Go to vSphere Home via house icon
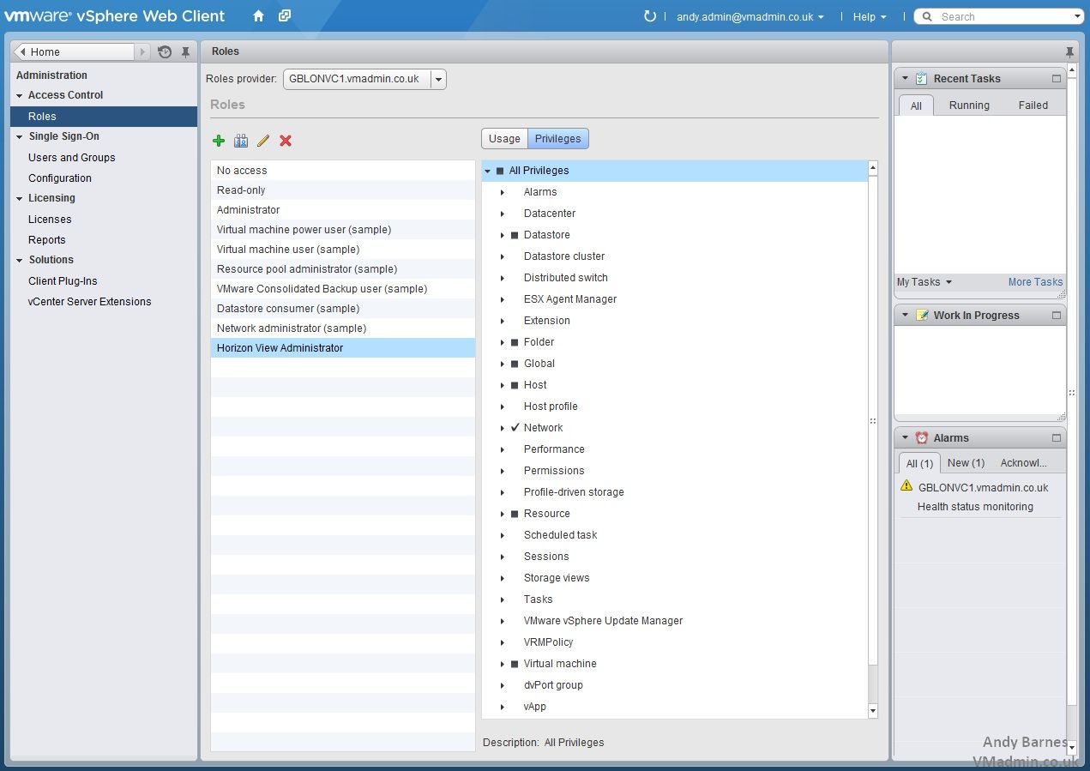Viewport: 1090px width, 771px height. pyautogui.click(x=258, y=16)
